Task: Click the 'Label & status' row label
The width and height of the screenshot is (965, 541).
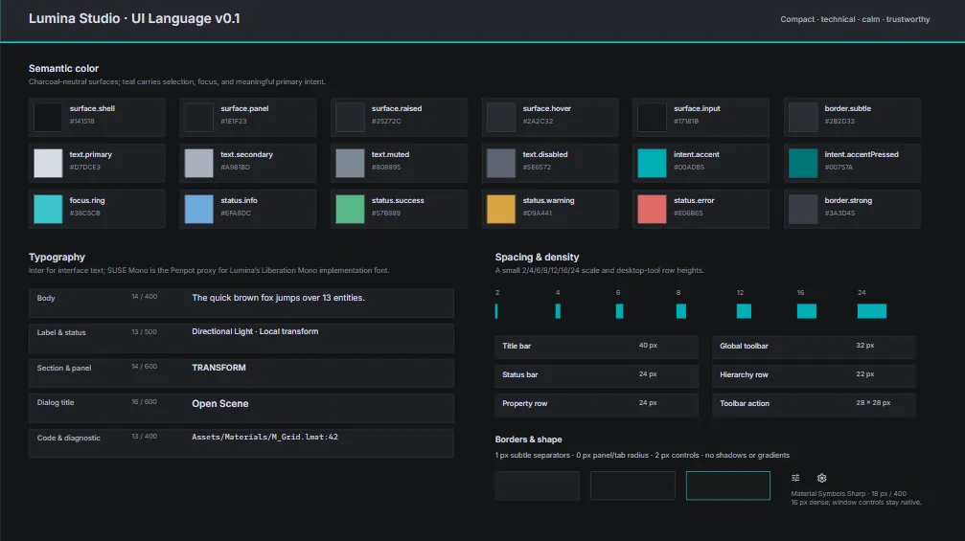Action: (x=61, y=332)
